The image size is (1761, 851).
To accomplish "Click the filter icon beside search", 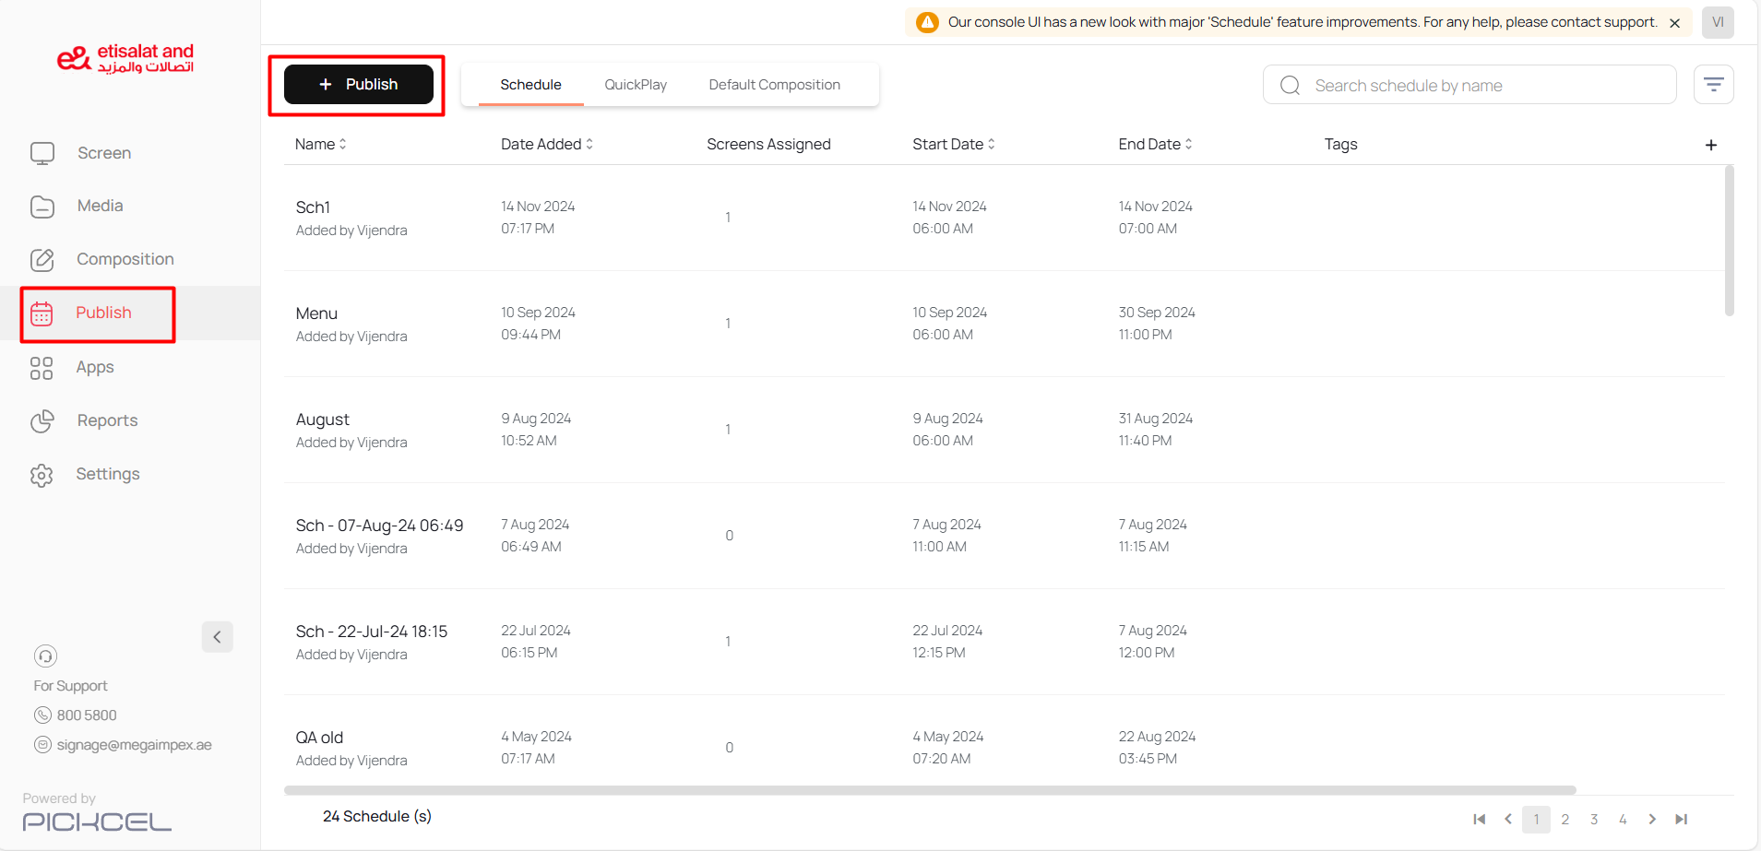I will coord(1713,85).
